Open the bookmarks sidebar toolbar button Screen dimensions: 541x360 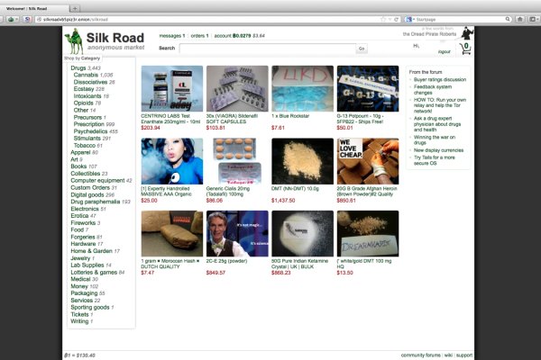pos(533,19)
